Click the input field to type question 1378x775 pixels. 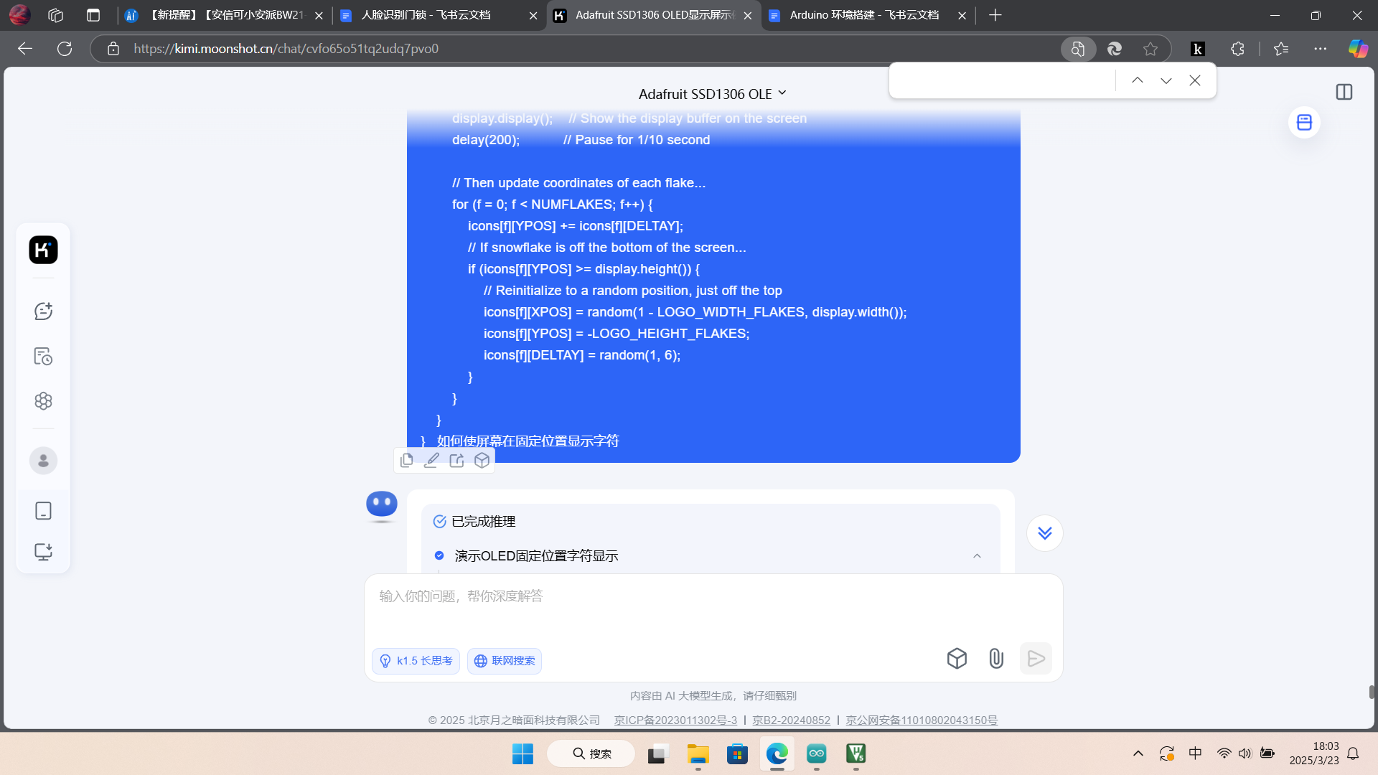click(x=713, y=596)
